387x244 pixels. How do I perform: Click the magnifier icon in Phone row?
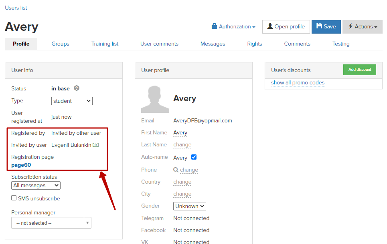pyautogui.click(x=176, y=170)
